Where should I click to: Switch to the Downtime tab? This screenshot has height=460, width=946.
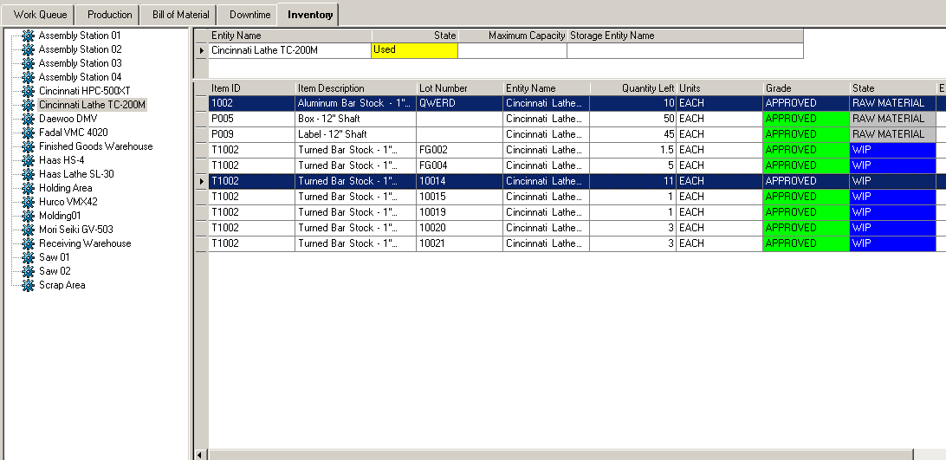coord(249,15)
